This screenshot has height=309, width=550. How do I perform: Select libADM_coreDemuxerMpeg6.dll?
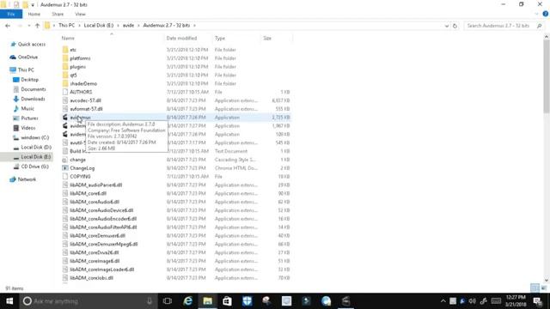pos(103,244)
